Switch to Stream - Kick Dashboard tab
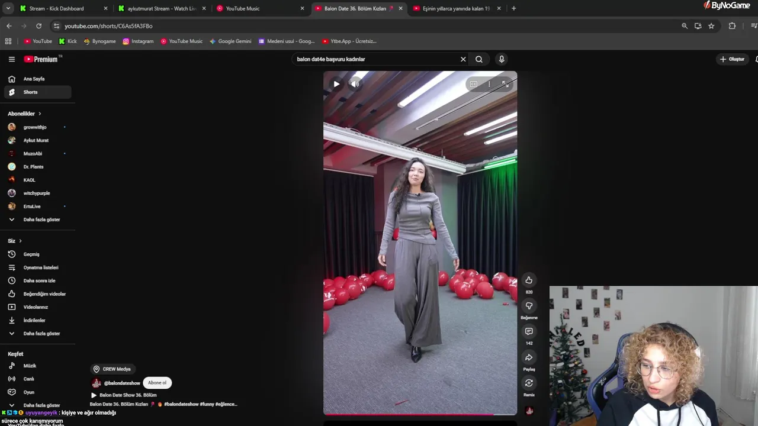This screenshot has height=426, width=758. tap(63, 8)
